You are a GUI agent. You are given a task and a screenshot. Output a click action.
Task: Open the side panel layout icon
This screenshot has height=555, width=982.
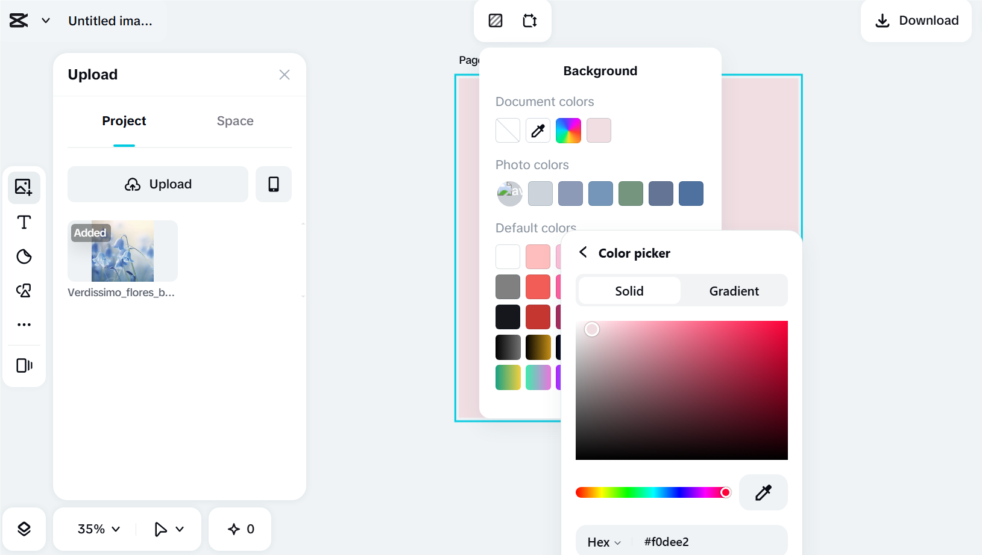click(x=24, y=365)
